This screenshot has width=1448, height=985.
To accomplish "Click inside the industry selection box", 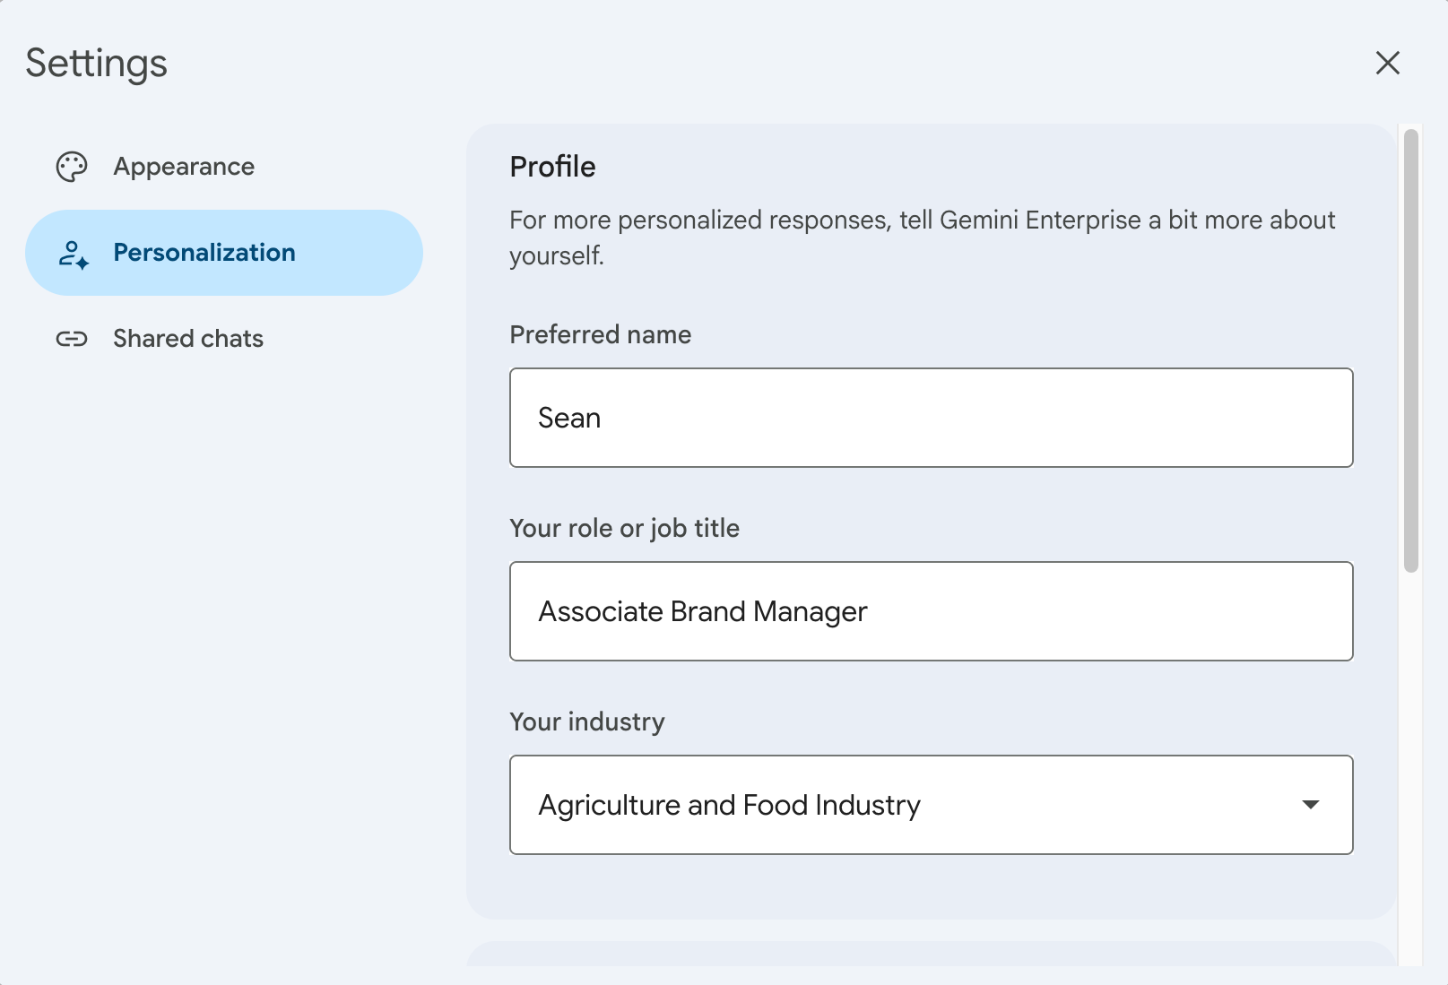I will point(897,805).
